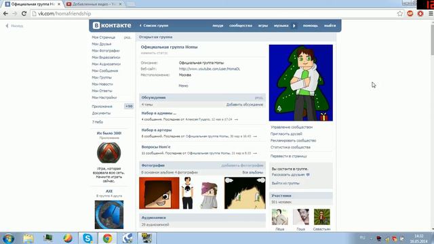The image size is (434, 244).
Task: Open люди in the header menu
Action: point(218,26)
